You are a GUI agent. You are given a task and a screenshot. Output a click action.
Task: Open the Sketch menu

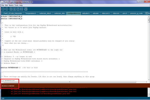[11, 5]
